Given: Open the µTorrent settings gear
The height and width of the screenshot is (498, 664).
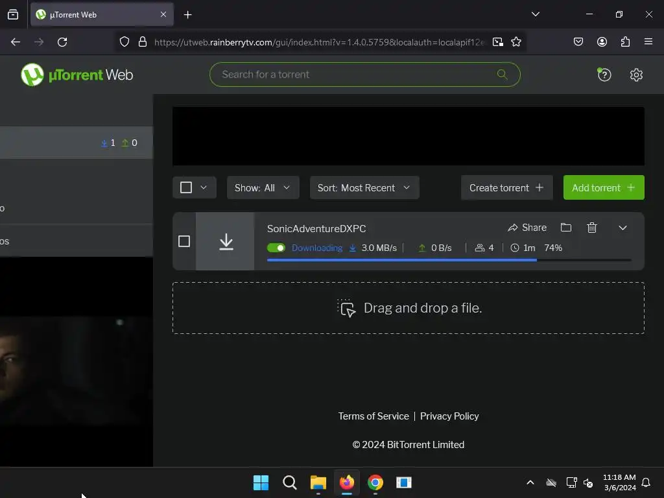Looking at the screenshot, I should coord(636,75).
